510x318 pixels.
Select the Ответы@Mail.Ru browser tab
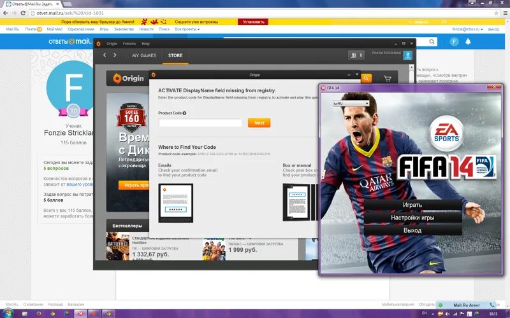point(33,4)
